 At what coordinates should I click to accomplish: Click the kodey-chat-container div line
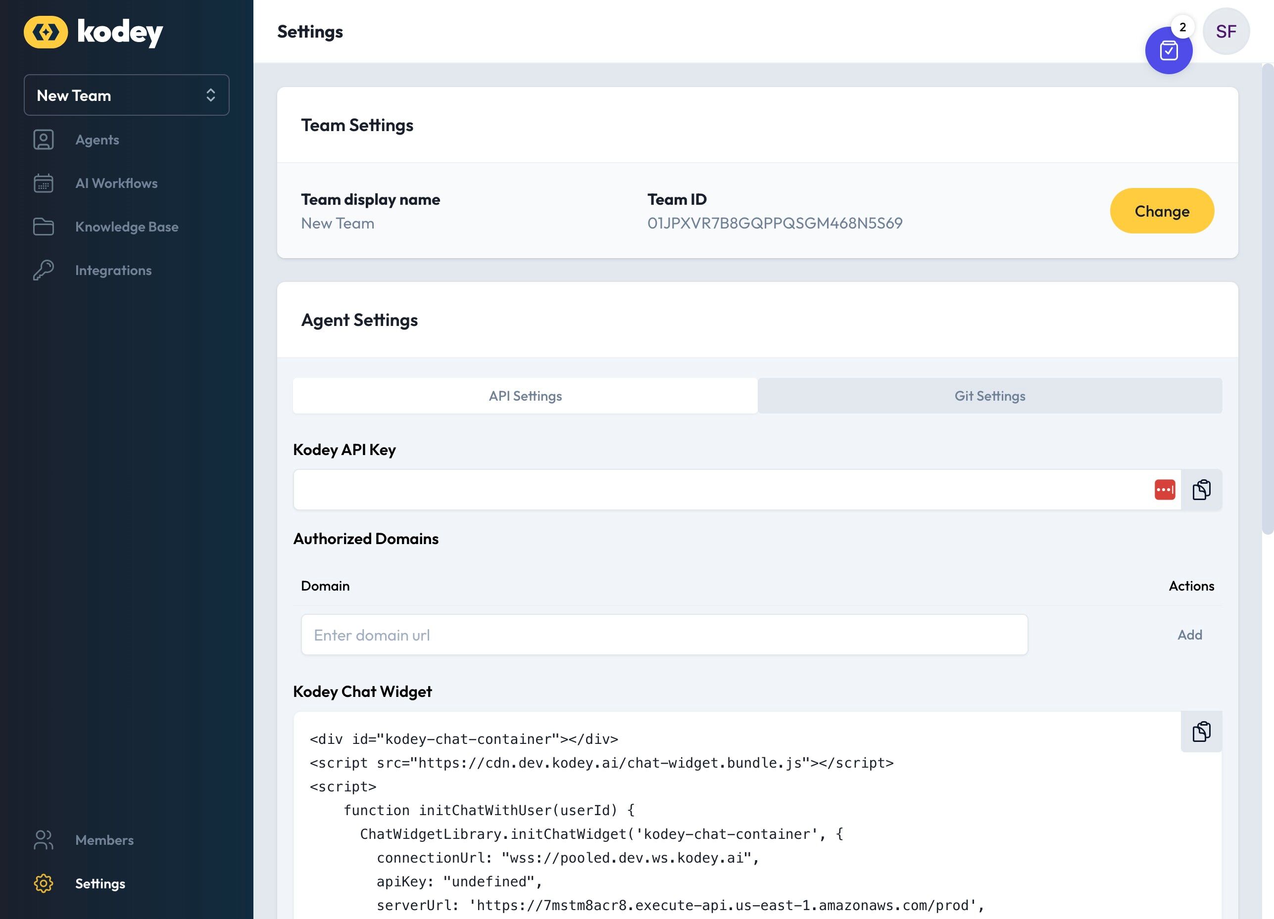coord(464,739)
